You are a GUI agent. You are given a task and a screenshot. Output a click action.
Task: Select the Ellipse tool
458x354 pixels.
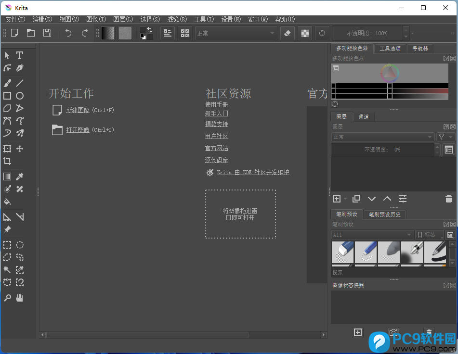tap(20, 96)
